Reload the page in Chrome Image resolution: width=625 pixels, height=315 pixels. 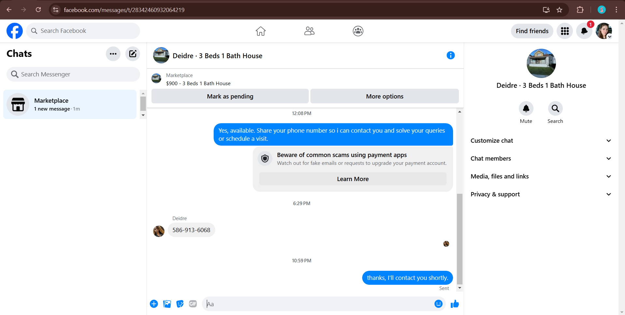38,10
